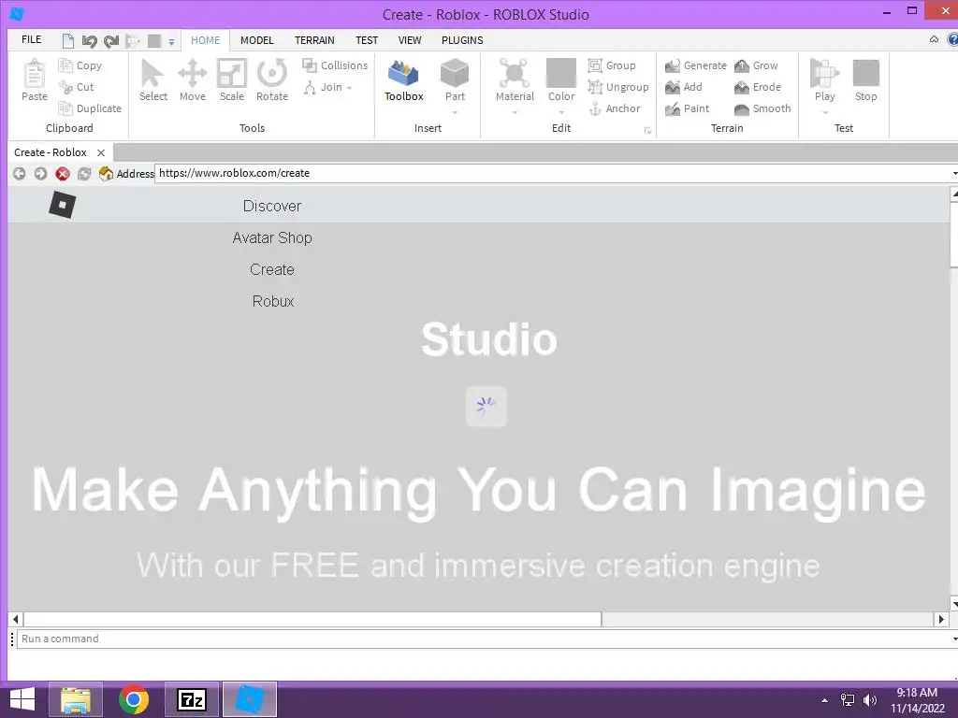Viewport: 958px width, 718px height.
Task: Expand the Material dropdown arrow
Action: point(515,112)
